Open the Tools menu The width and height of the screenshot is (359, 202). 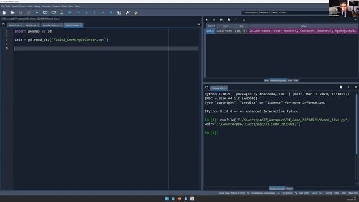[x=65, y=6]
